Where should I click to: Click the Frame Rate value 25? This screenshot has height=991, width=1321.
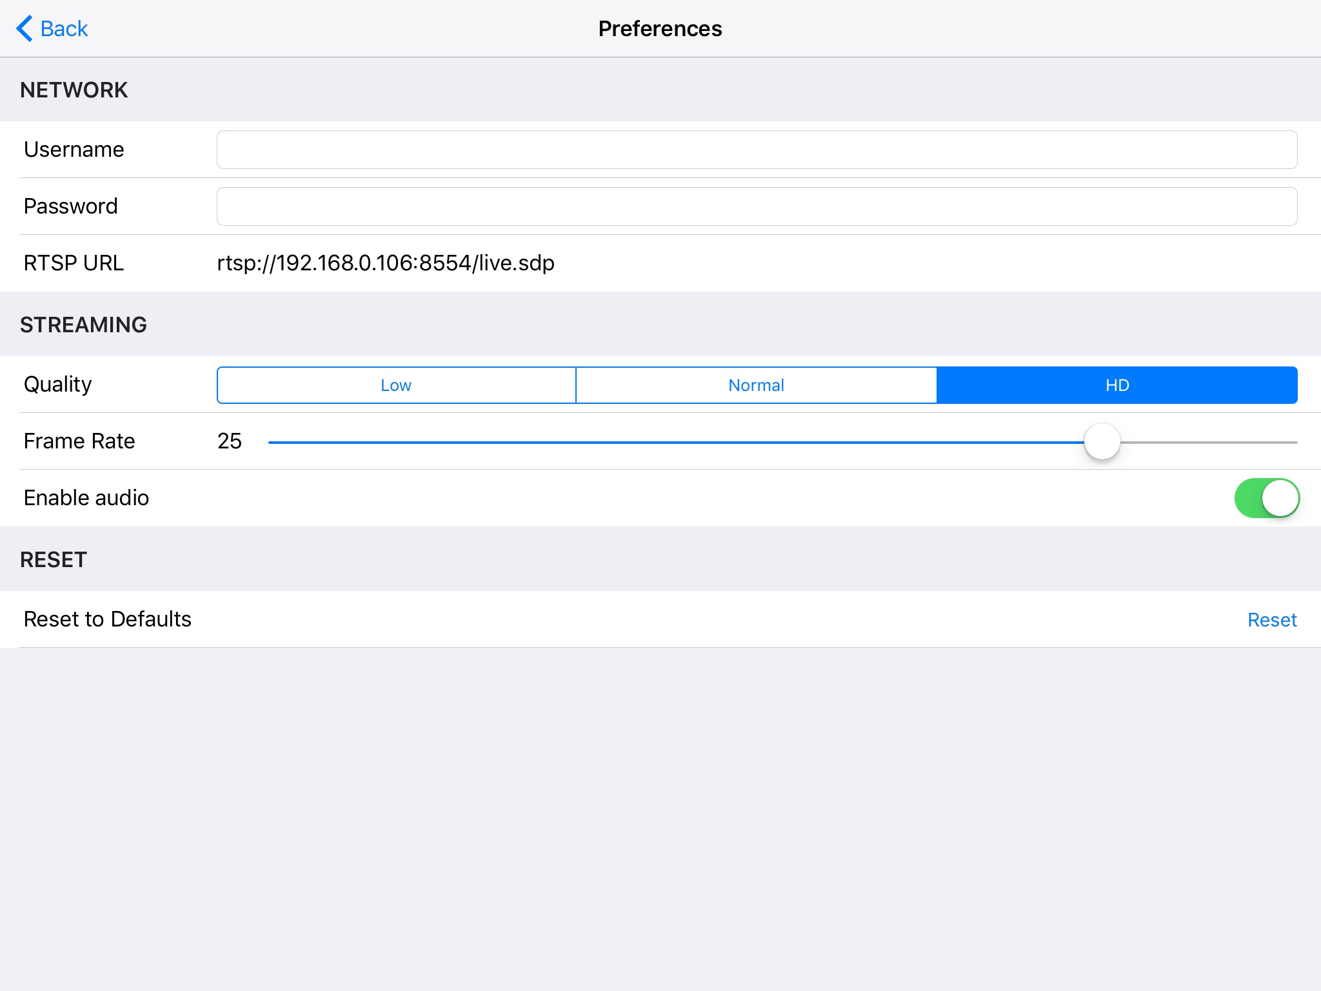pyautogui.click(x=229, y=441)
